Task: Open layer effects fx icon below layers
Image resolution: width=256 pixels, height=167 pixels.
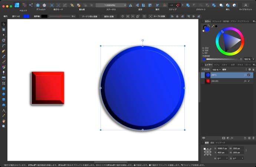Action: coord(232,138)
